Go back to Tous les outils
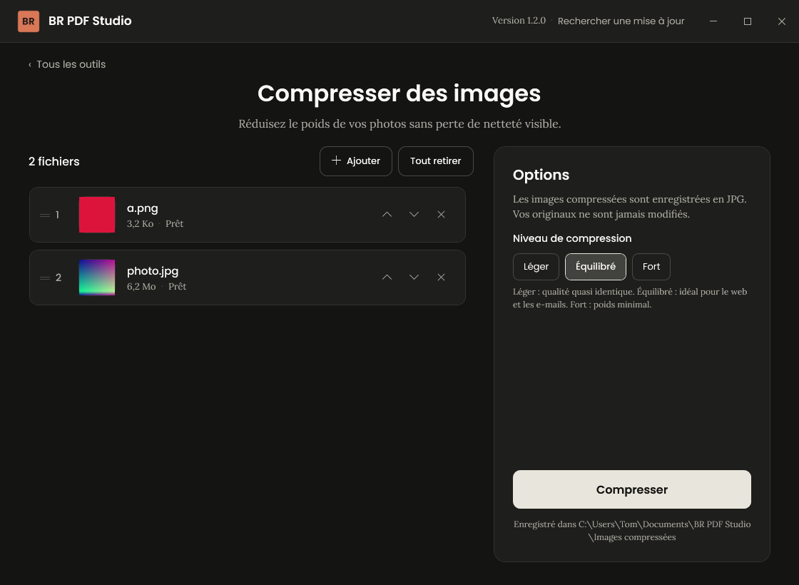 click(x=67, y=64)
